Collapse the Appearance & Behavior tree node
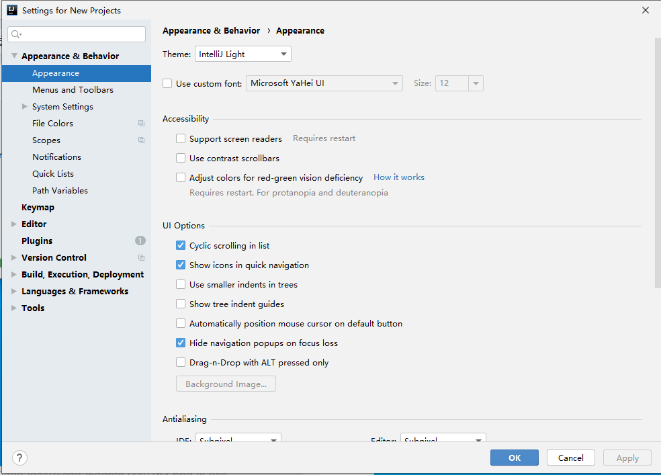The width and height of the screenshot is (661, 475). pyautogui.click(x=14, y=56)
